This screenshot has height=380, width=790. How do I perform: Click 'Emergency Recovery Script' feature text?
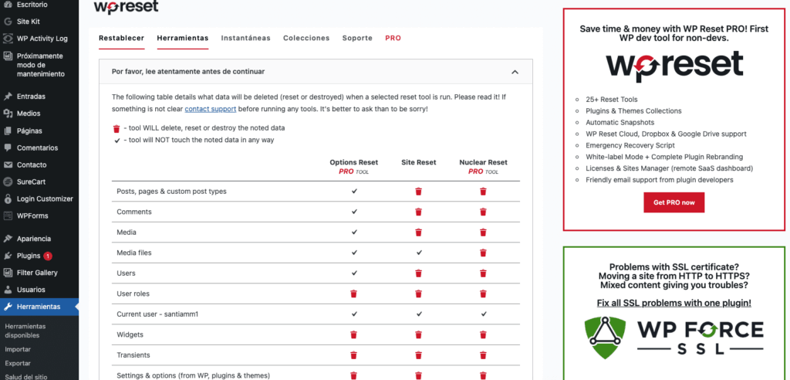[x=630, y=145]
